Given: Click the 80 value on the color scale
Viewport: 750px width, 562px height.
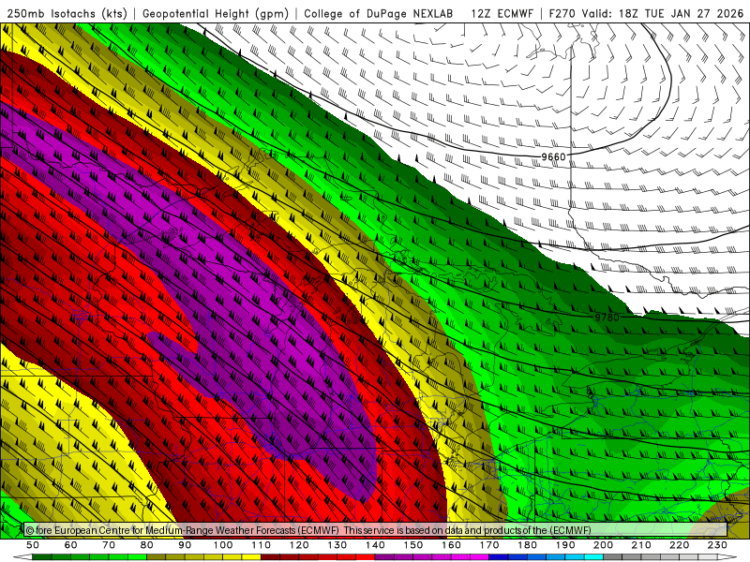Looking at the screenshot, I should click(x=147, y=545).
